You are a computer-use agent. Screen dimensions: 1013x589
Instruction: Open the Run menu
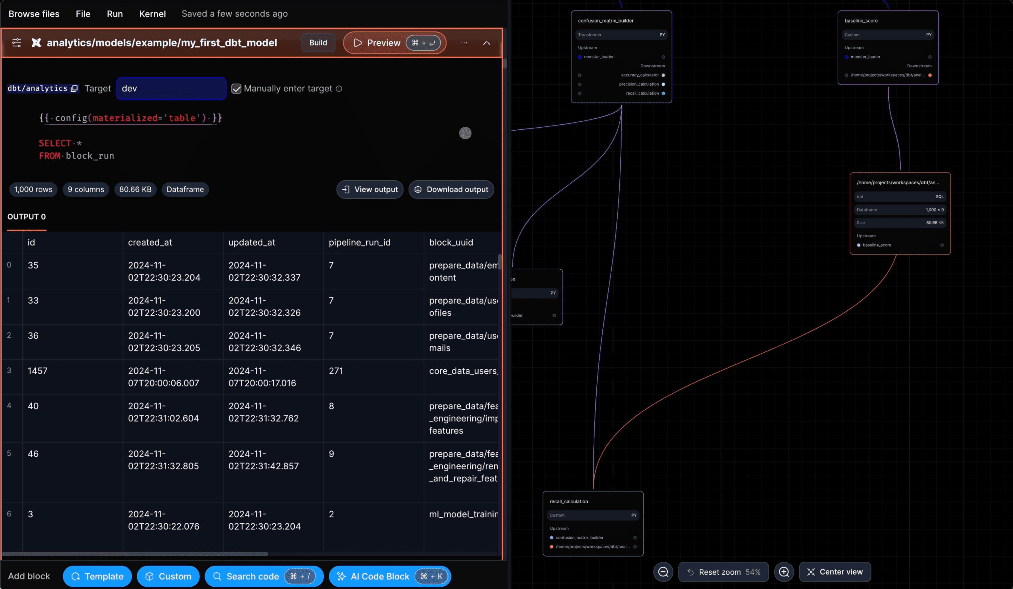[114, 14]
